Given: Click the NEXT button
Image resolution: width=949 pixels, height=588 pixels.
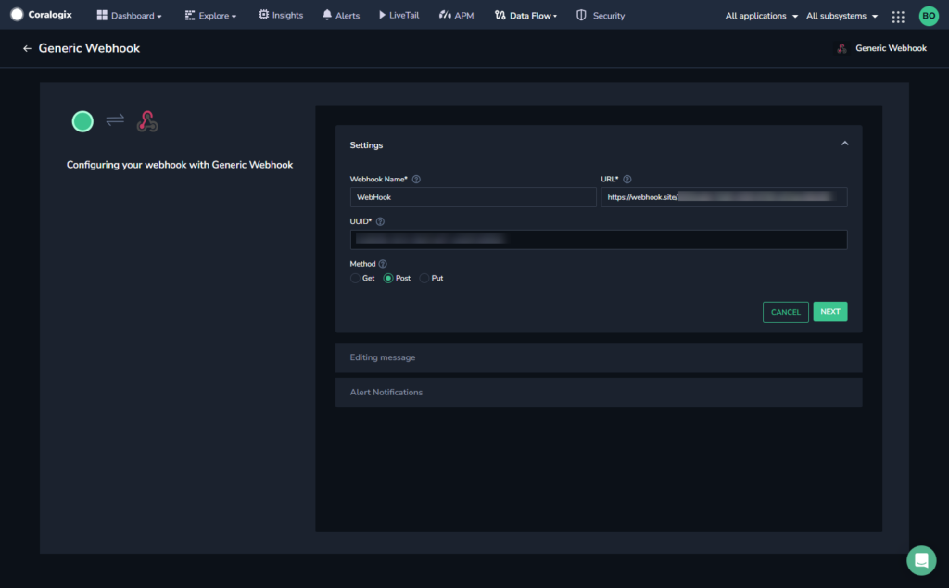Looking at the screenshot, I should [x=829, y=311].
